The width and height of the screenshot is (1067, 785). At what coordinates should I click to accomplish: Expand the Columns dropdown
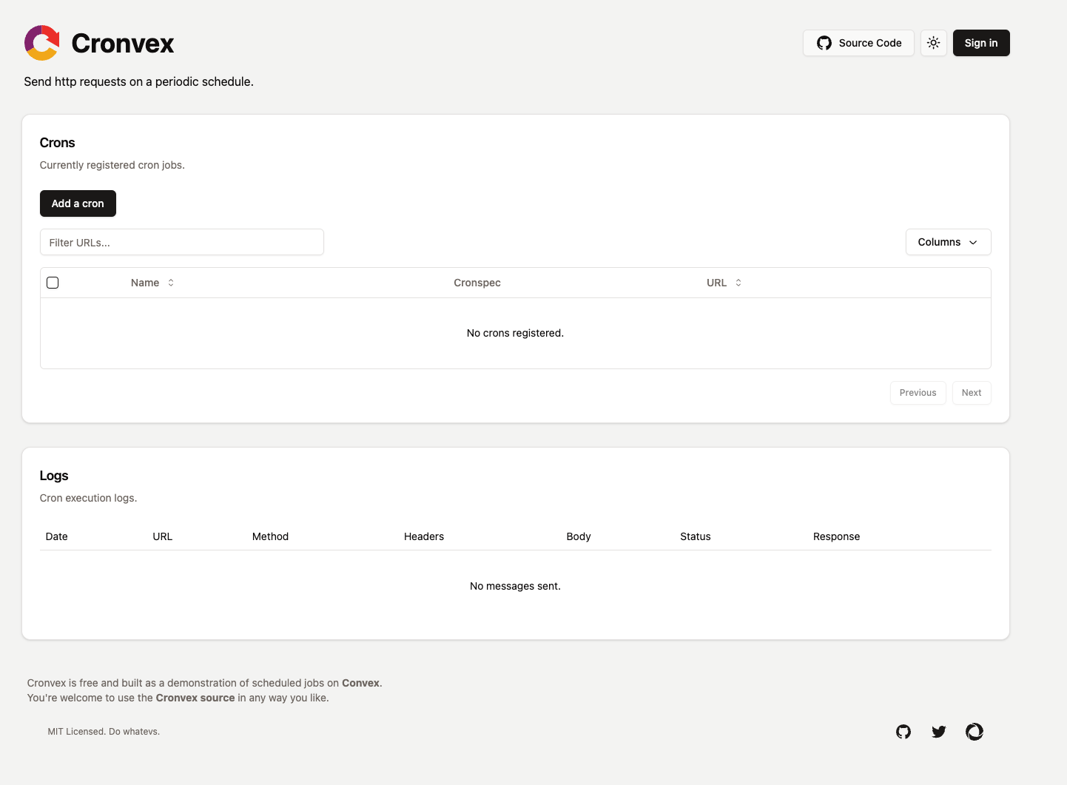948,242
